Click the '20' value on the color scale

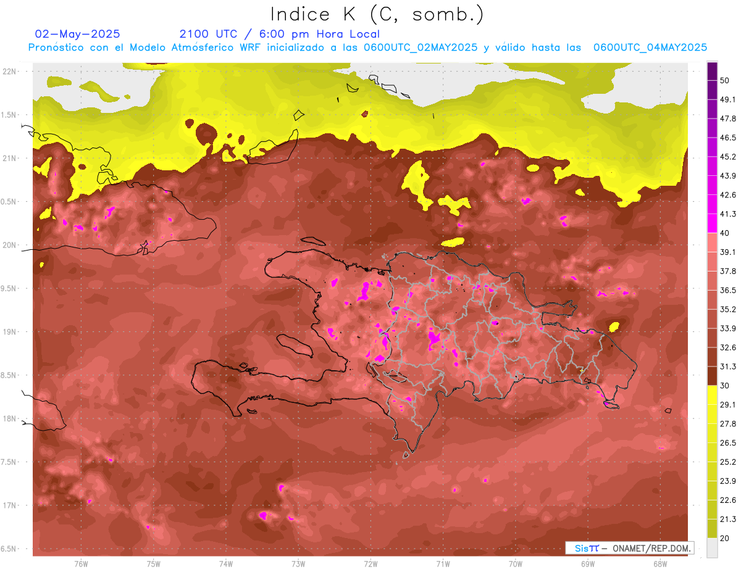[725, 538]
